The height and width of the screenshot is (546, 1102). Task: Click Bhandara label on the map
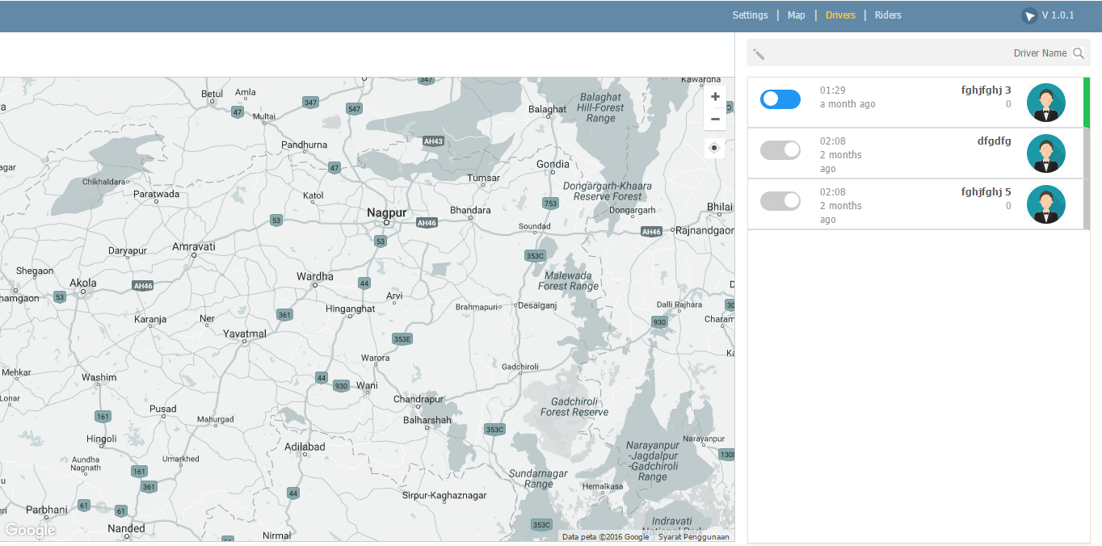(x=470, y=210)
